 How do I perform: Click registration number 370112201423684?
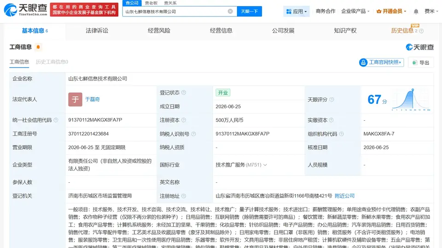pyautogui.click(x=88, y=134)
